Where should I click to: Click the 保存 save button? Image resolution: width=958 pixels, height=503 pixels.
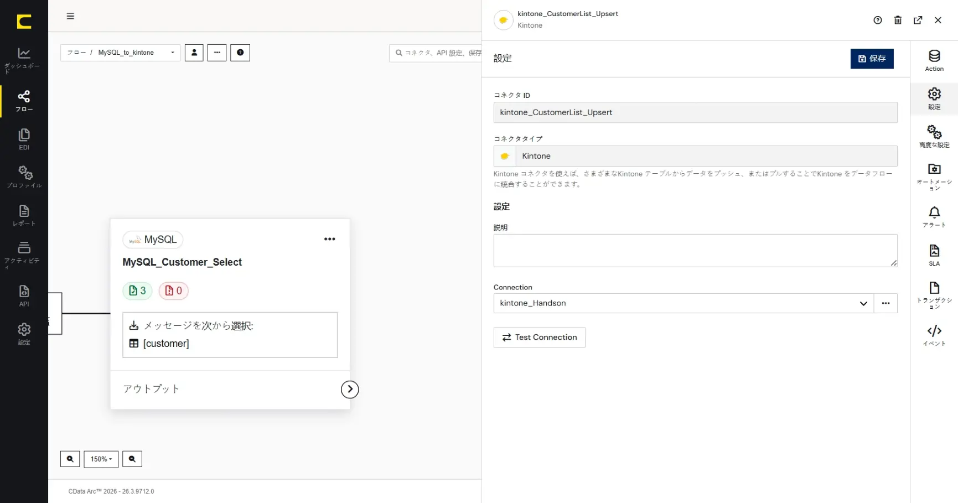click(x=872, y=59)
